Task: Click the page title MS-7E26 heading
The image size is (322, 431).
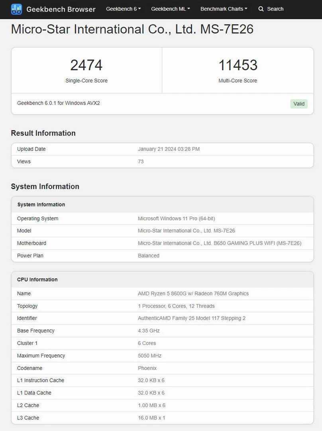Action: [x=132, y=29]
